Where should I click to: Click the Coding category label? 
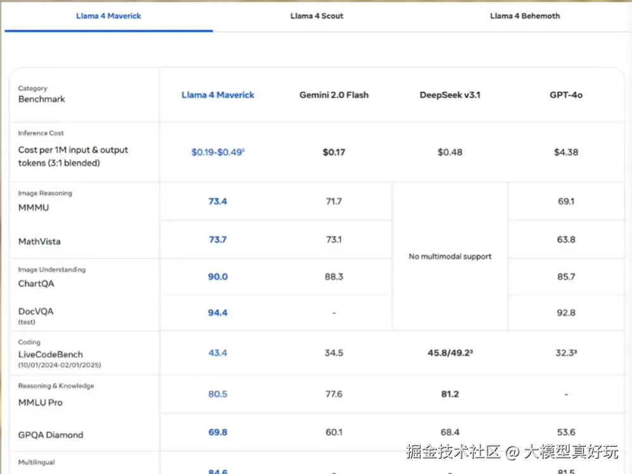pos(29,342)
